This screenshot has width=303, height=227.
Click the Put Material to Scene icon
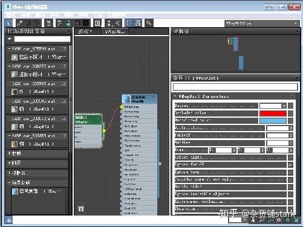click(x=28, y=23)
